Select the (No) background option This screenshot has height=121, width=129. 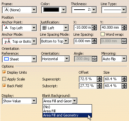coord(67,107)
